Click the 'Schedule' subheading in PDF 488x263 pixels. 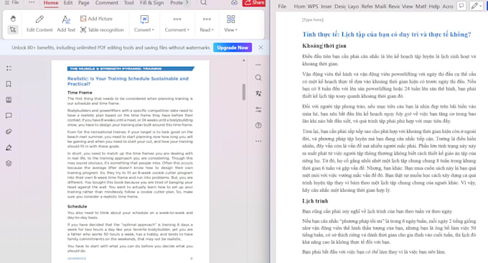(78, 206)
